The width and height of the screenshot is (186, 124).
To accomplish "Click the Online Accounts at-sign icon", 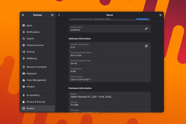I will click(24, 45).
